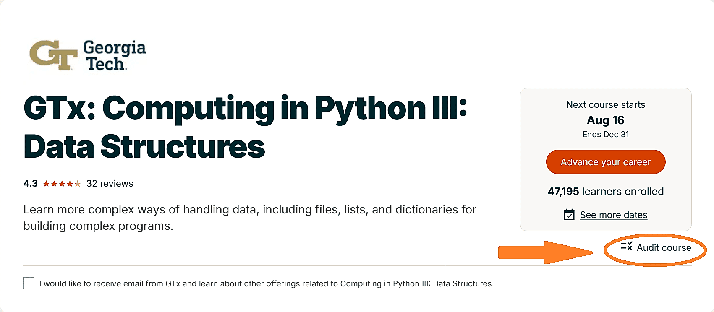Click the 4.3 rating number

(31, 184)
